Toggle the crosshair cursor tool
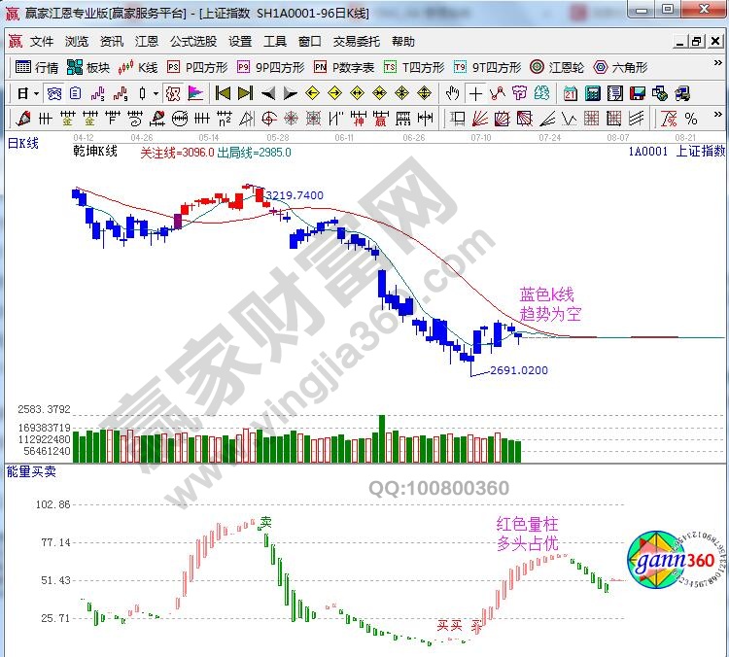This screenshot has width=729, height=657. 475,93
